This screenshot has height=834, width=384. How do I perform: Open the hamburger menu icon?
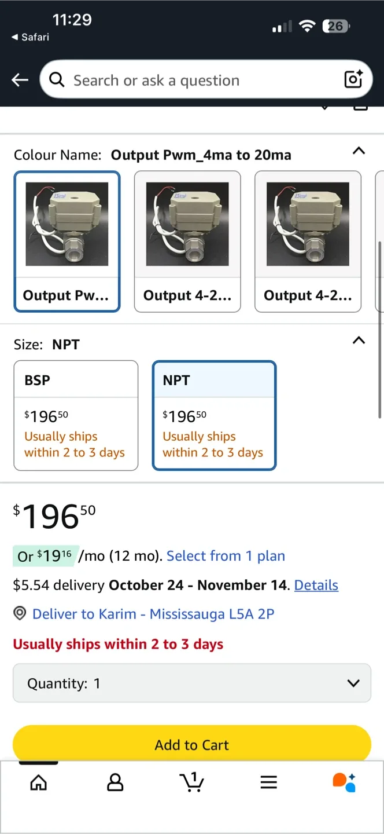pos(269,782)
